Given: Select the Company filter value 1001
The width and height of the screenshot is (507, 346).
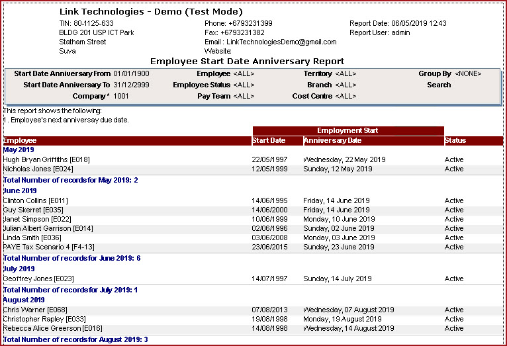Looking at the screenshot, I should click(122, 96).
